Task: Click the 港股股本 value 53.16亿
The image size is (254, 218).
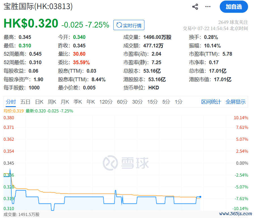Action: pos(157,79)
